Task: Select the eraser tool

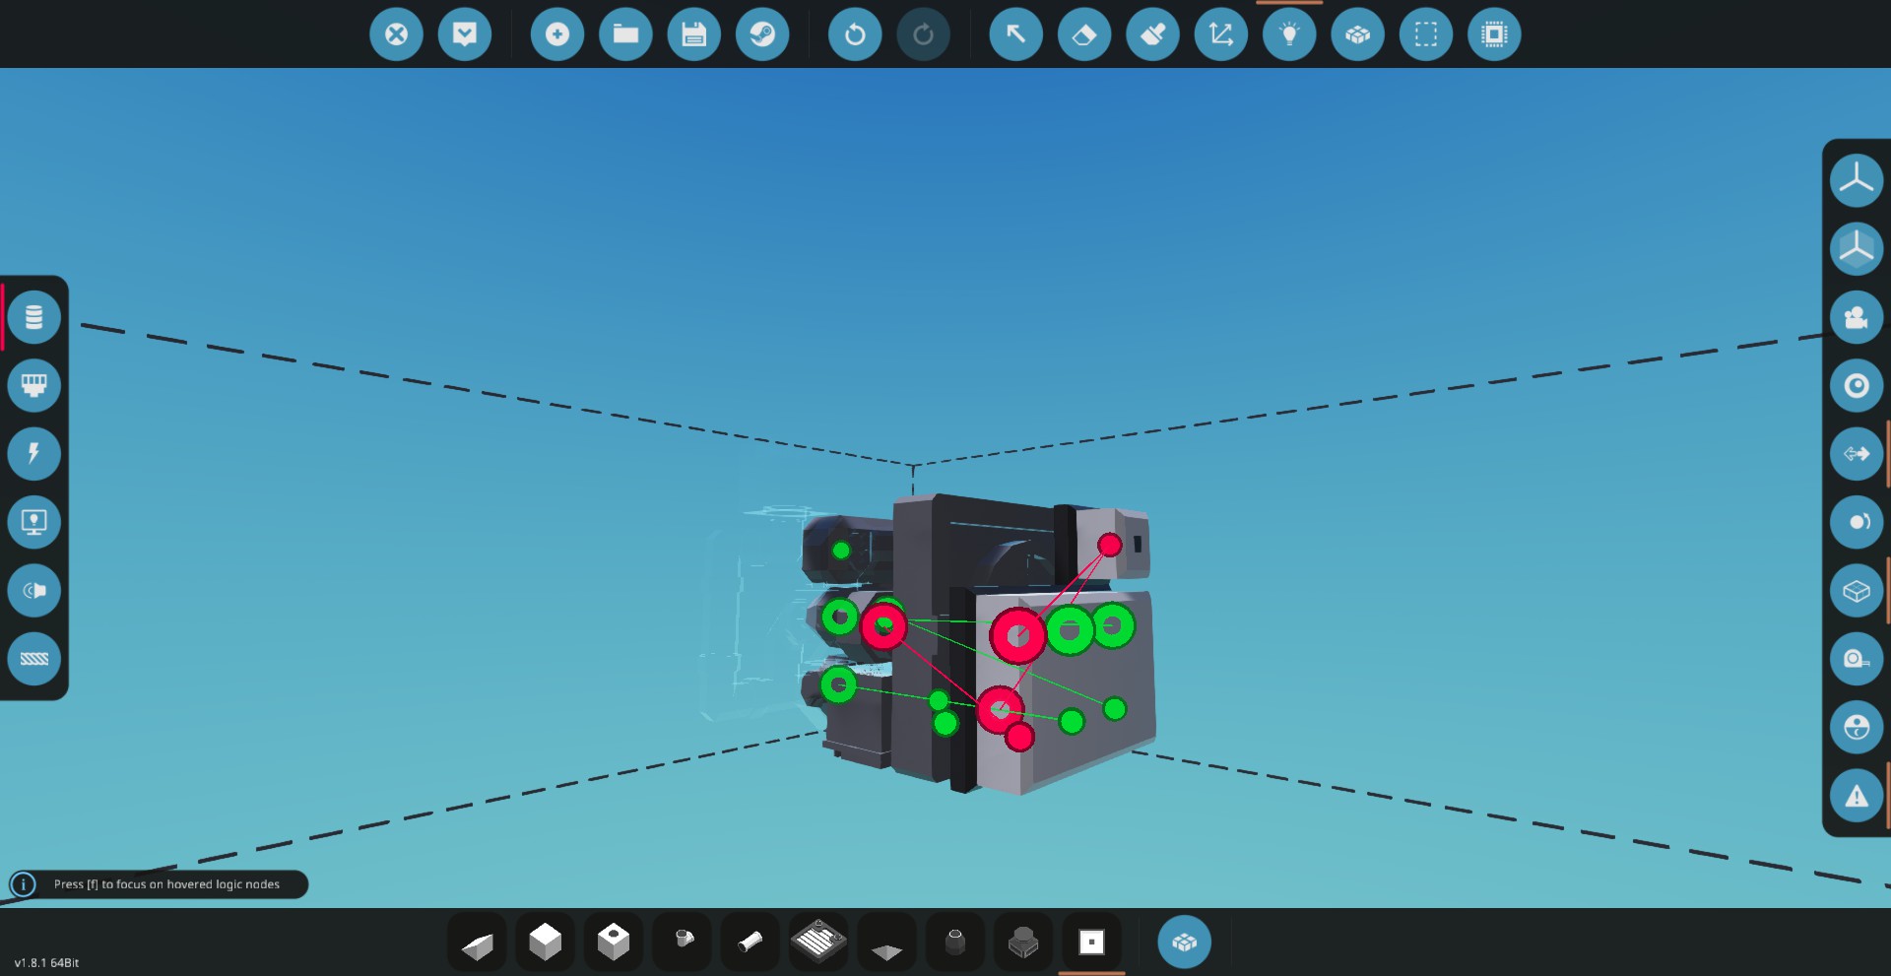Action: (1084, 34)
